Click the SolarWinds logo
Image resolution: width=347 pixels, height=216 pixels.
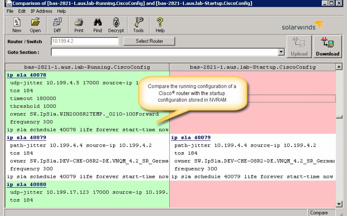click(x=303, y=26)
